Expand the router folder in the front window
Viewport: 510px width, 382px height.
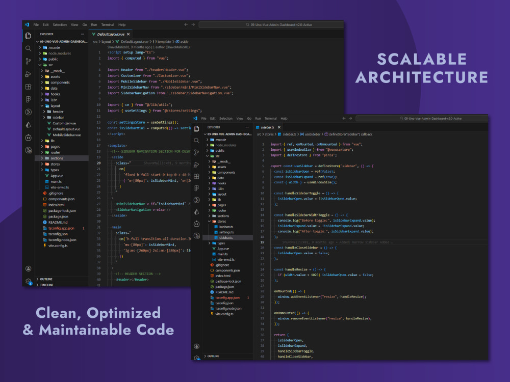(x=209, y=210)
